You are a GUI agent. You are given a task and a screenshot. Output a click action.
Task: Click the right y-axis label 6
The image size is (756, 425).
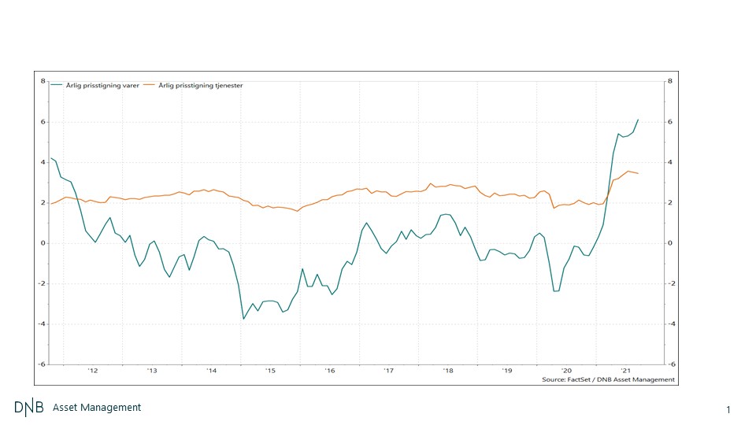669,122
